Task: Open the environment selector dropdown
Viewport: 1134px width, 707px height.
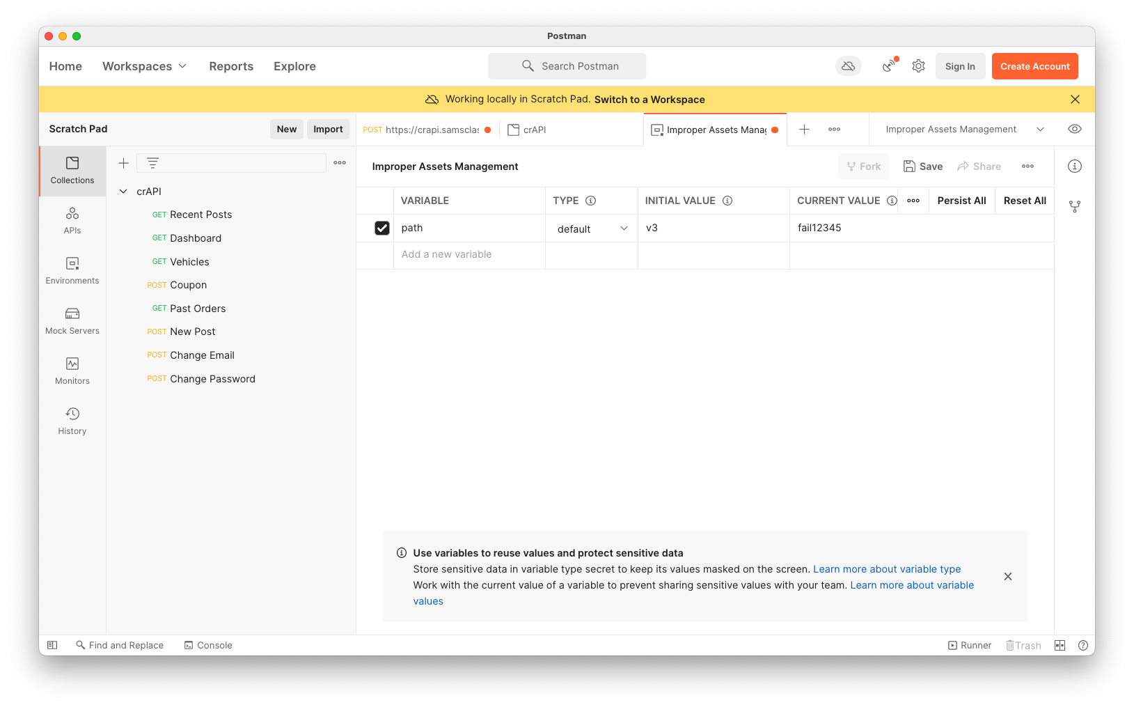Action: tap(965, 130)
